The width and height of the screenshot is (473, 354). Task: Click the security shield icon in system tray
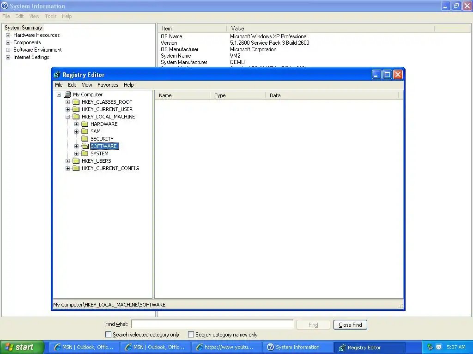[439, 347]
